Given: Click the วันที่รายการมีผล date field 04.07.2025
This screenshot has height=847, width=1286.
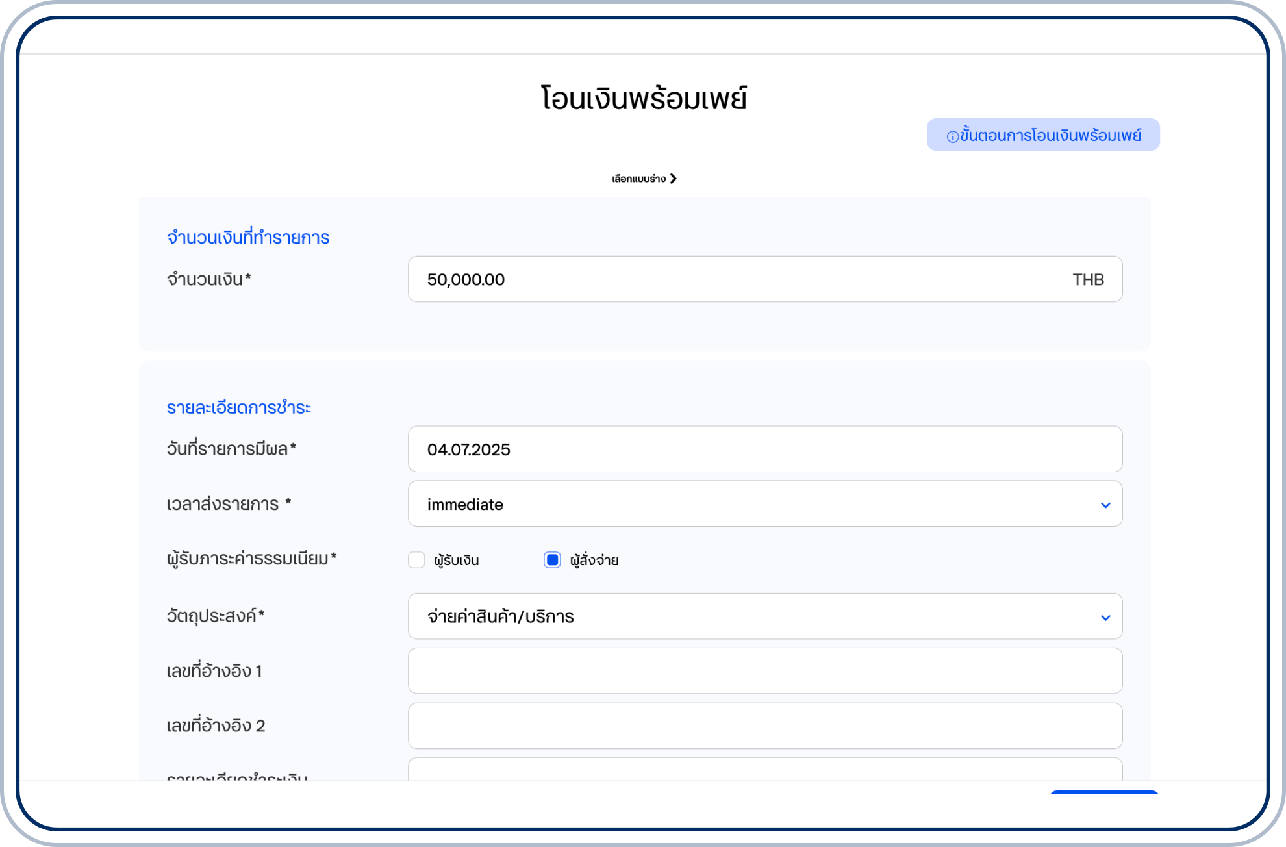Looking at the screenshot, I should point(764,449).
